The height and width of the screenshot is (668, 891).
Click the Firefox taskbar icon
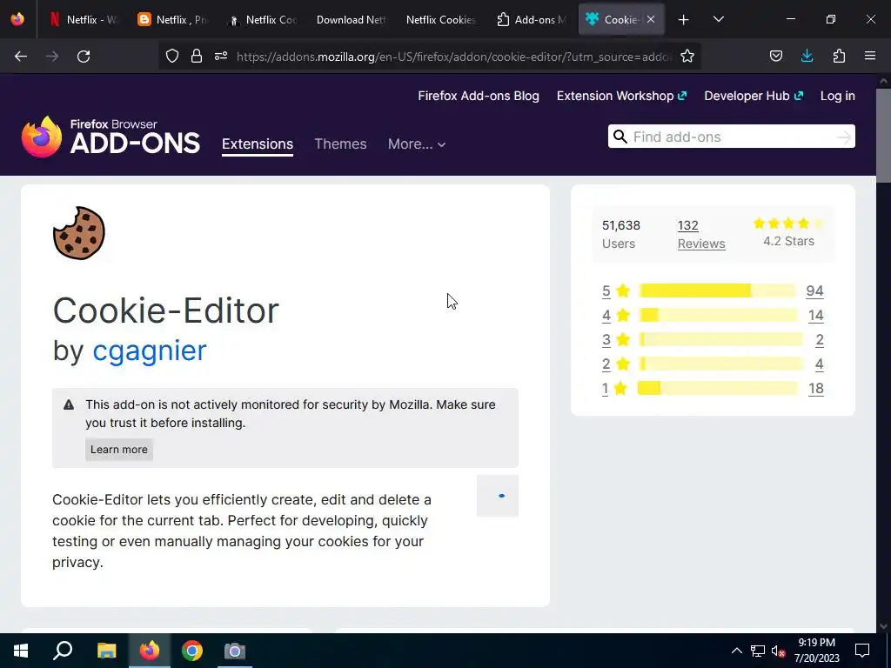pyautogui.click(x=150, y=651)
